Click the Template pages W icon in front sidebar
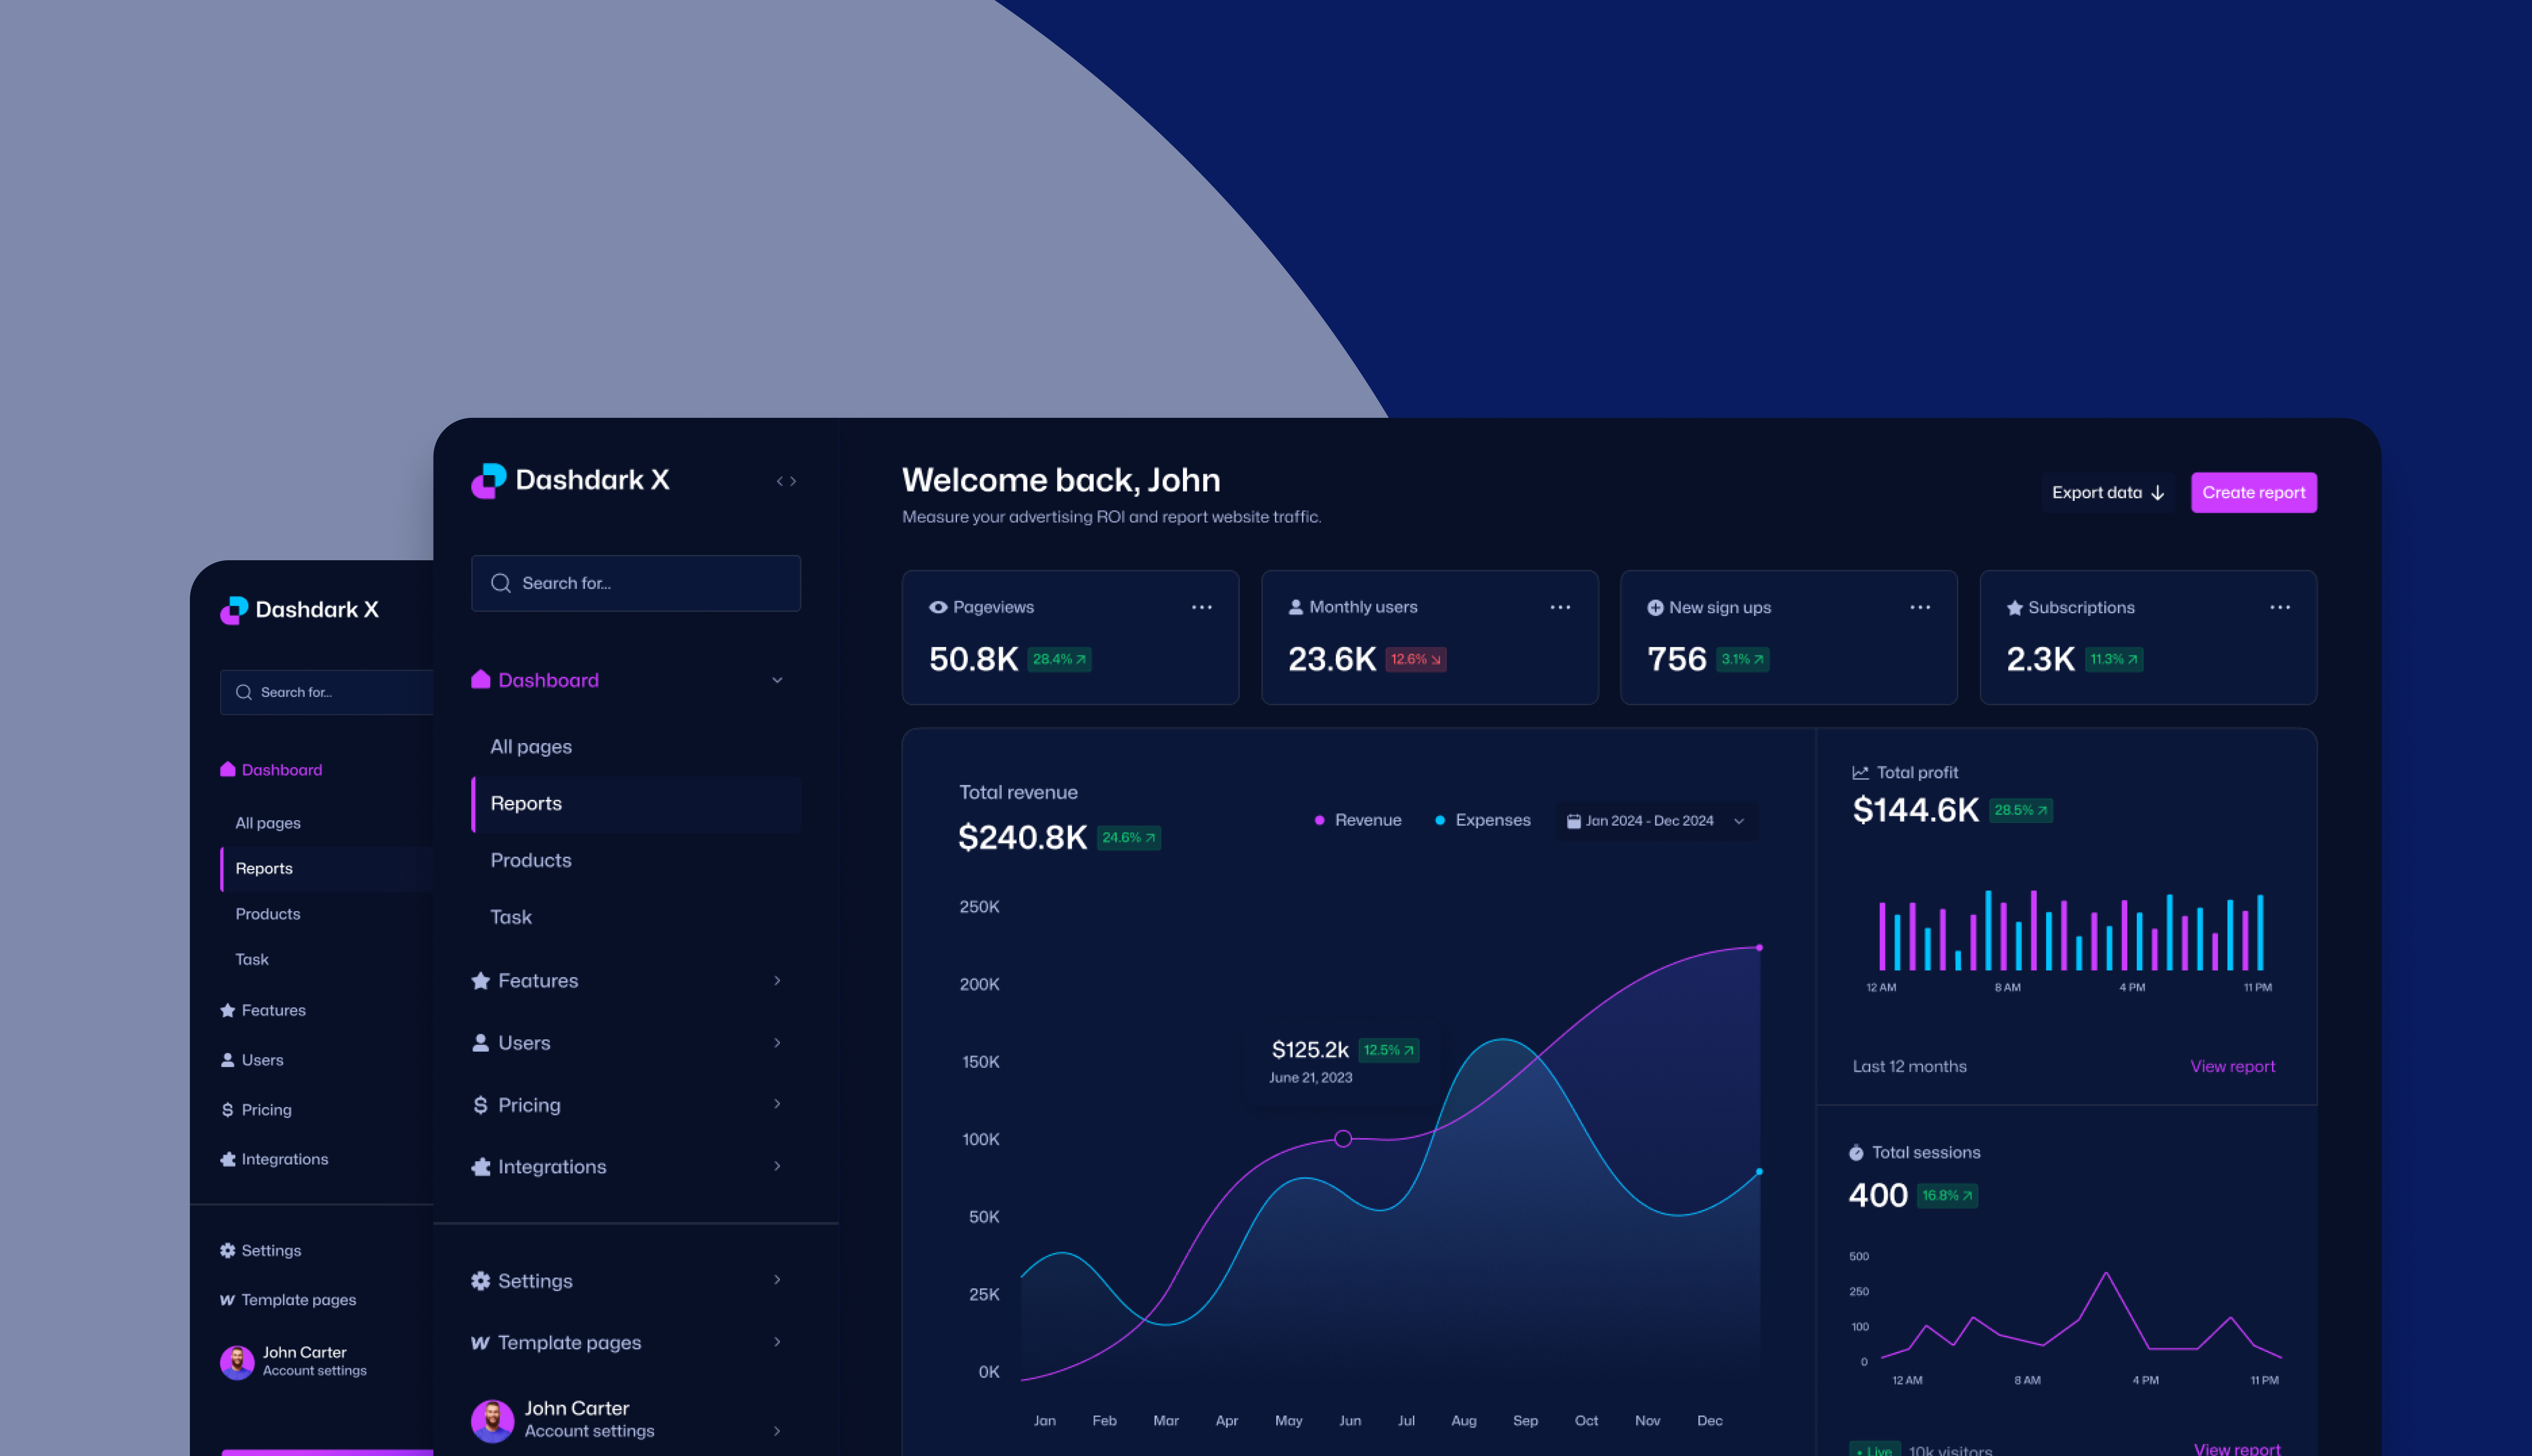This screenshot has width=2532, height=1456. pyautogui.click(x=481, y=1343)
